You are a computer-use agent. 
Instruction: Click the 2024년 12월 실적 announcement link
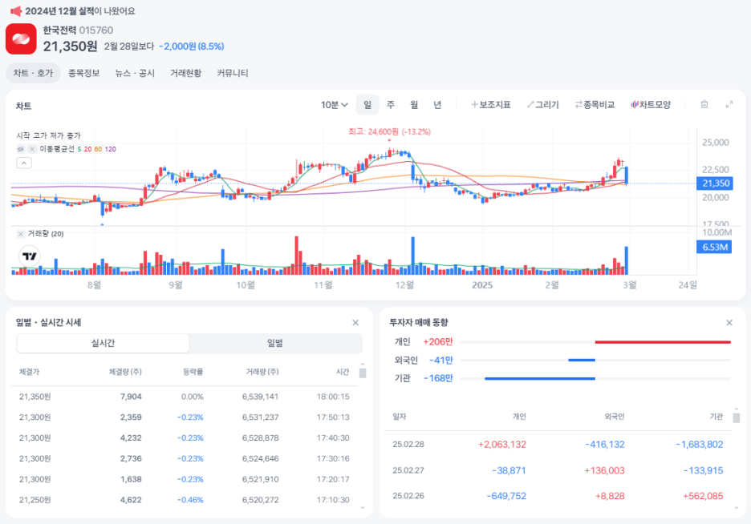click(x=80, y=11)
